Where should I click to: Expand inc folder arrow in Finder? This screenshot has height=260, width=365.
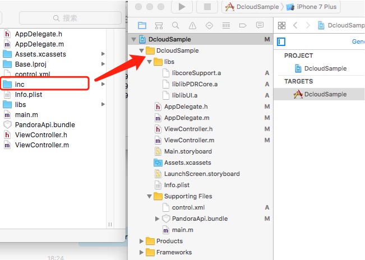coord(103,84)
